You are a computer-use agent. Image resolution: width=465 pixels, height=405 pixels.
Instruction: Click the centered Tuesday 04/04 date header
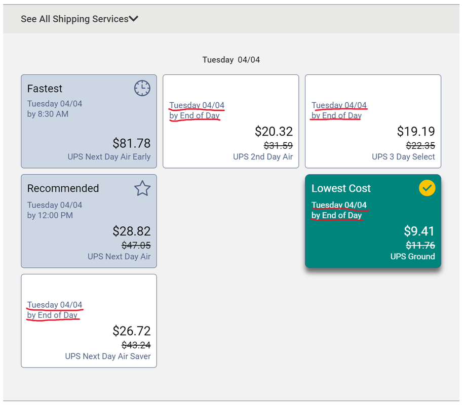coord(231,60)
